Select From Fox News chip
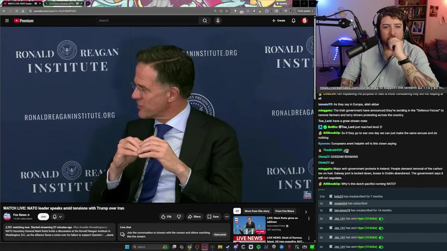 pyautogui.click(x=285, y=211)
